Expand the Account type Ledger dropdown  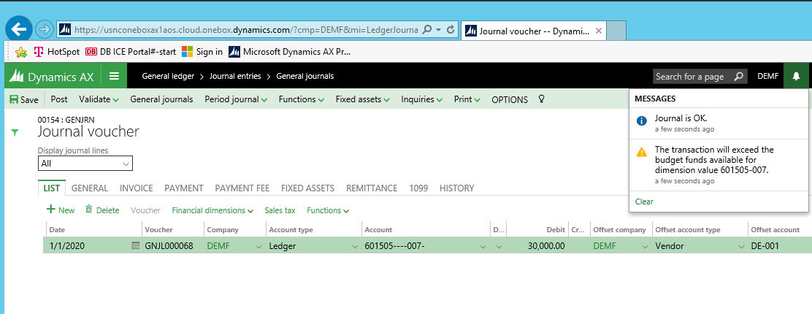tap(352, 246)
